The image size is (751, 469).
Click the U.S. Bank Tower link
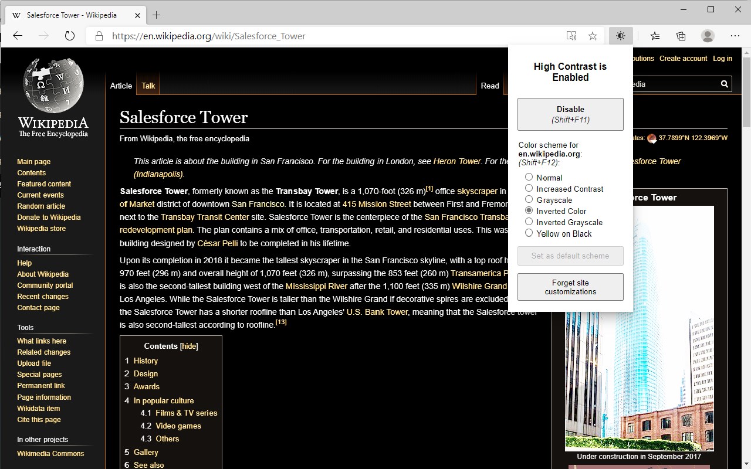[x=377, y=312]
